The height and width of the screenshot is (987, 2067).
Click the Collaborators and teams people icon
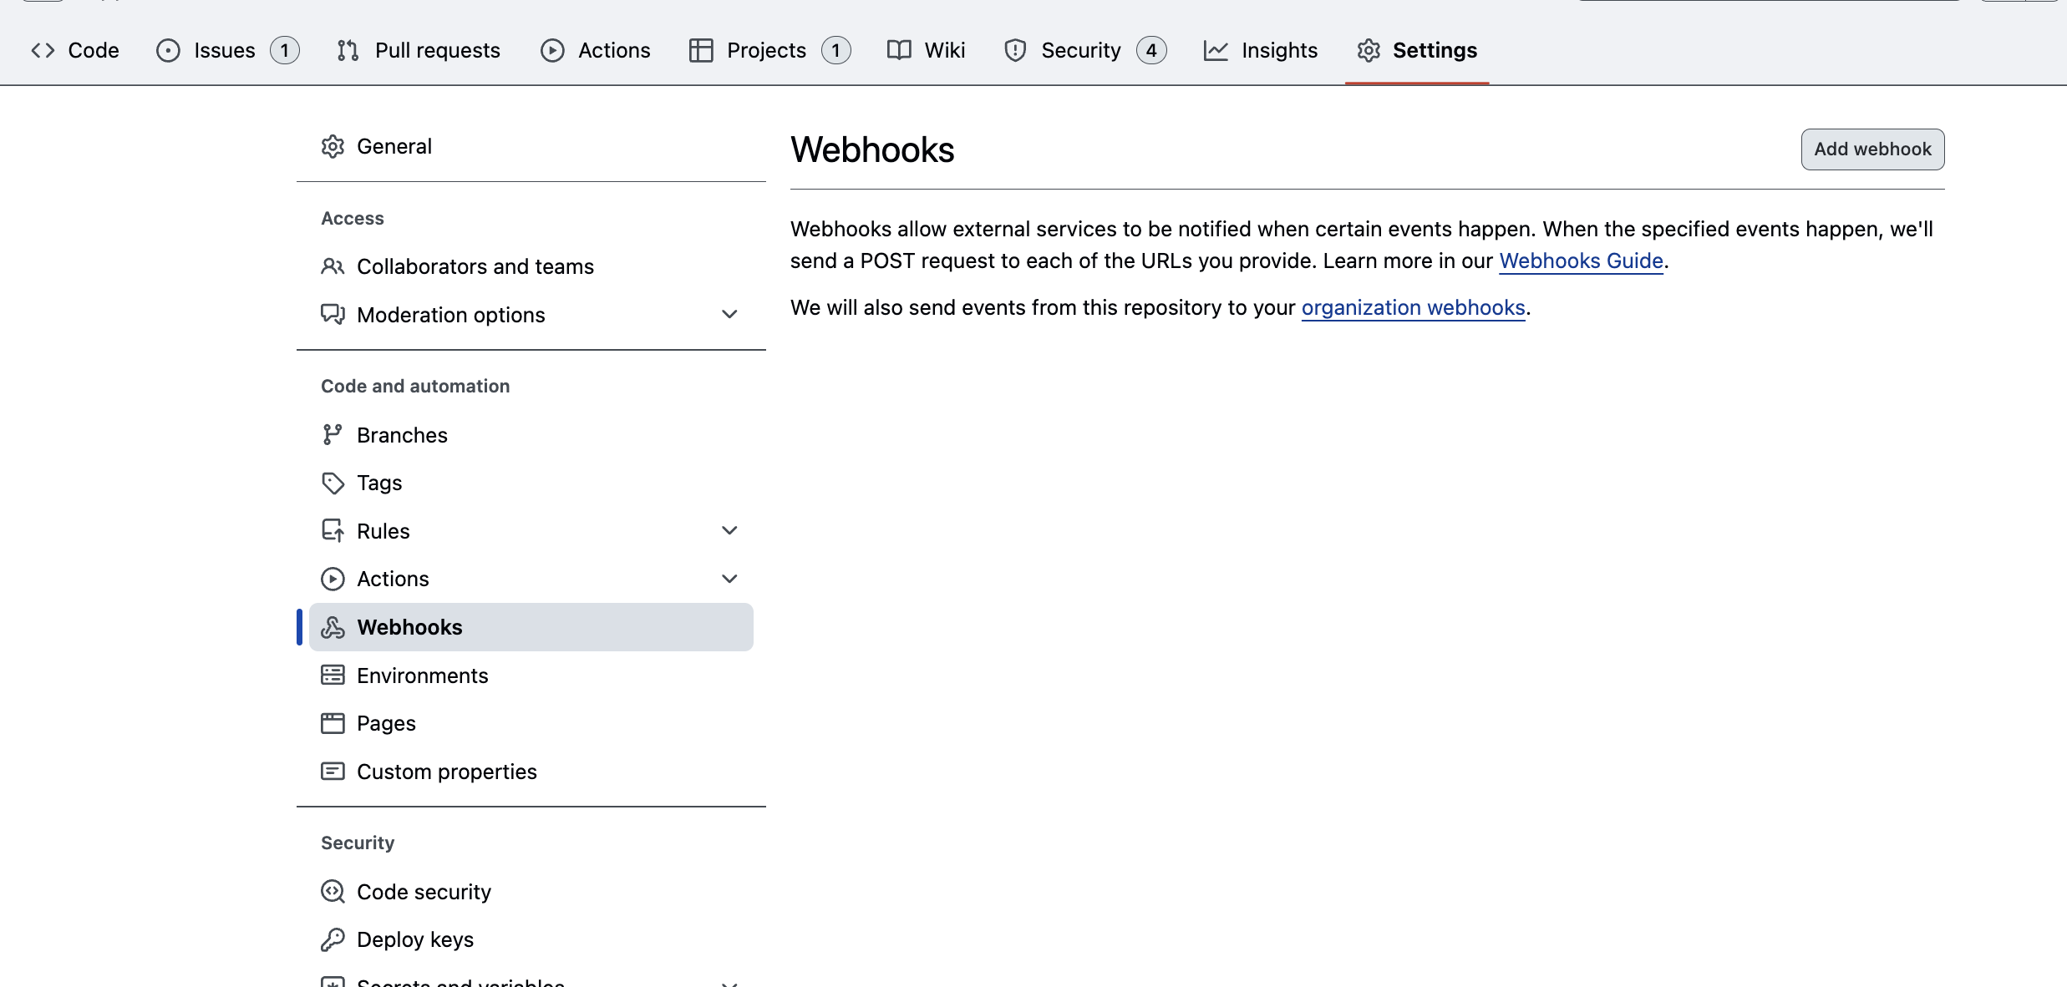(333, 266)
